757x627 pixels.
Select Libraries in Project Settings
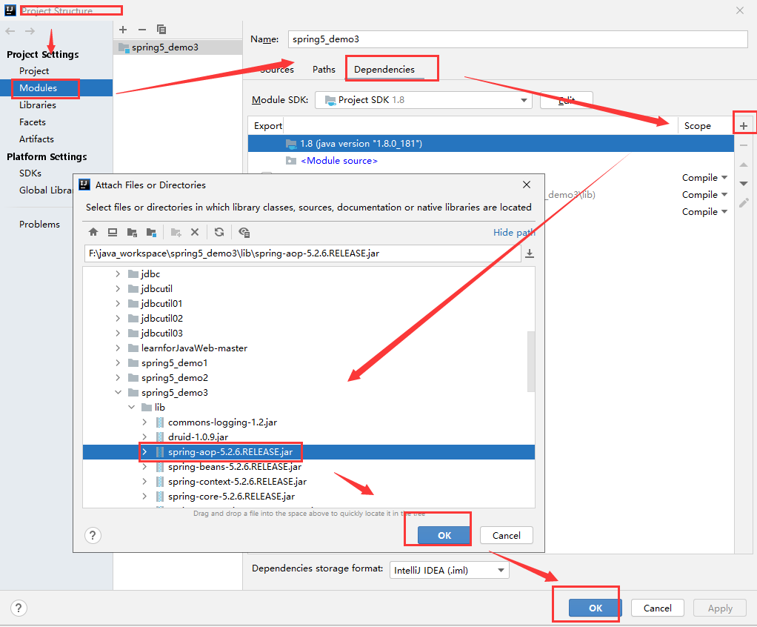click(x=38, y=105)
